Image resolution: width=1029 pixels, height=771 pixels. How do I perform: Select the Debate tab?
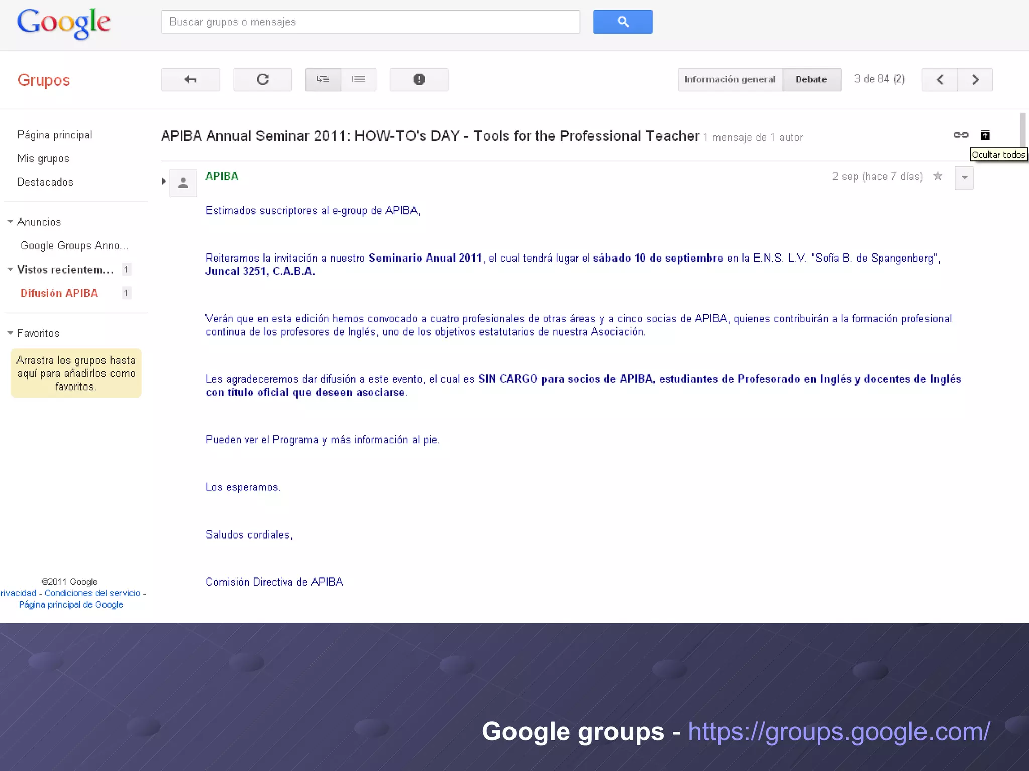coord(811,79)
